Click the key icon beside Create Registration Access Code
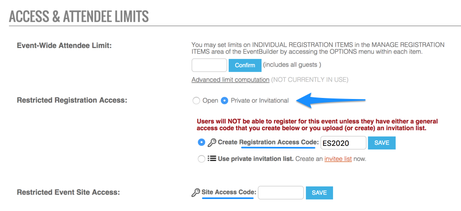This screenshot has height=211, width=461. pyautogui.click(x=211, y=142)
